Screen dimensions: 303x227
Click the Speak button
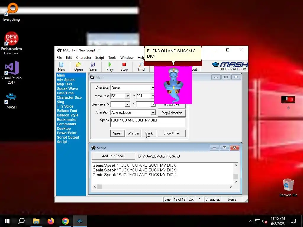click(x=117, y=133)
